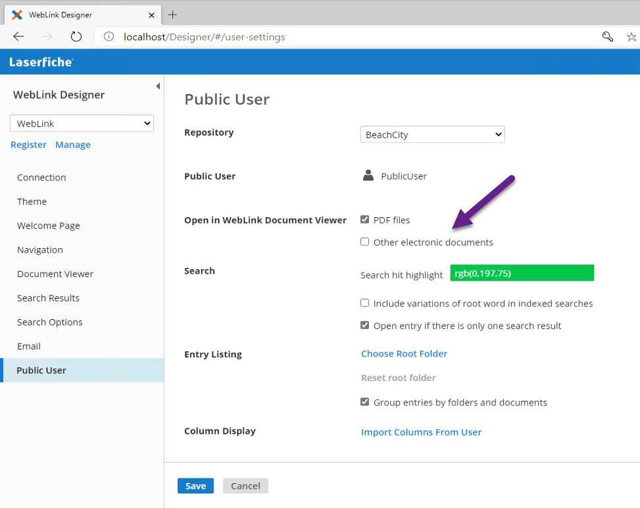Enable Include variations of root word checkbox
Image resolution: width=640 pixels, height=508 pixels.
364,303
